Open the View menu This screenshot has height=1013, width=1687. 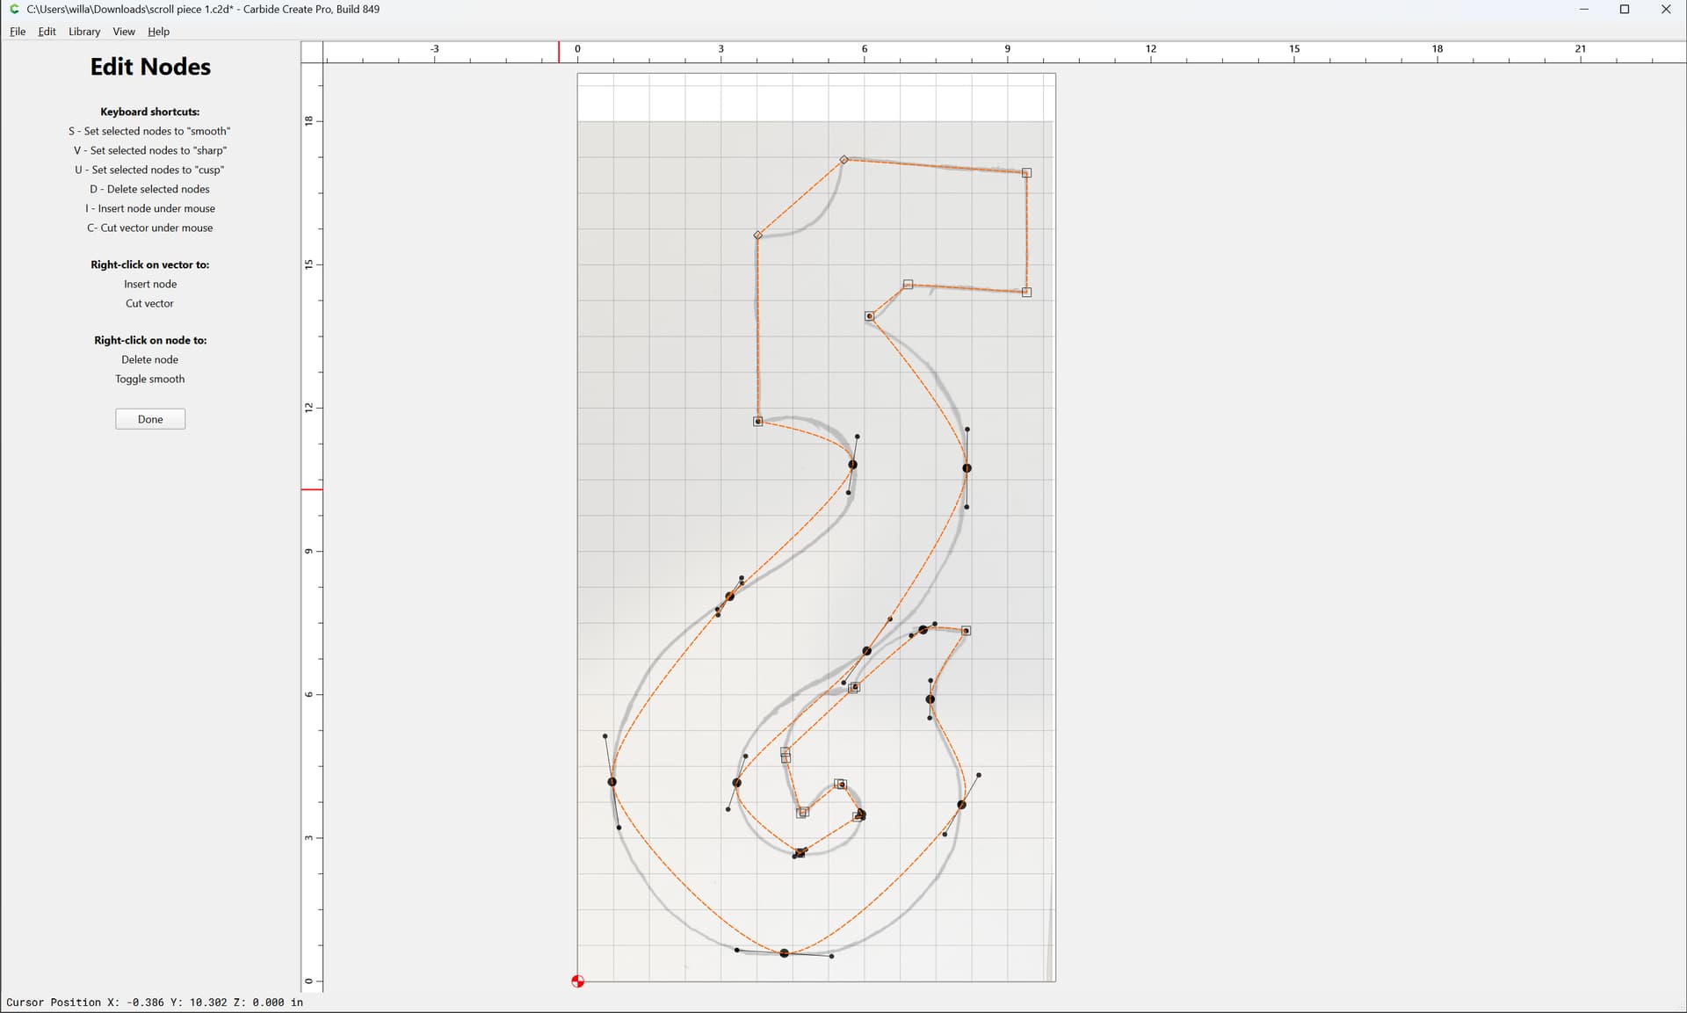[124, 32]
